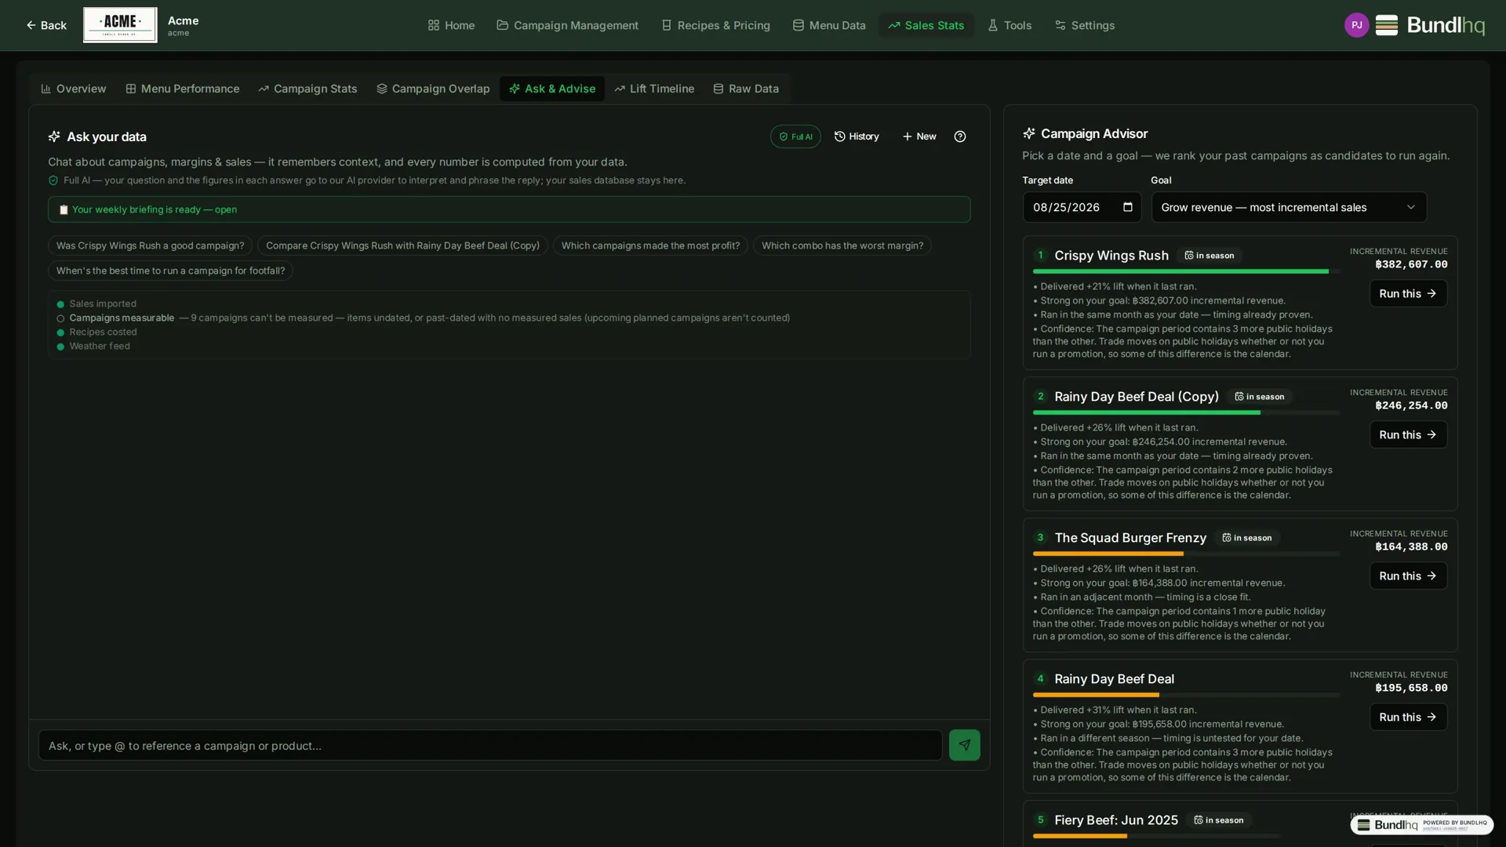Toggle the Full AI mode badge
This screenshot has height=847, width=1506.
(795, 136)
